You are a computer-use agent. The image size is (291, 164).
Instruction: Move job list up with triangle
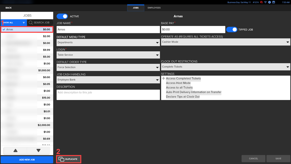(16, 151)
